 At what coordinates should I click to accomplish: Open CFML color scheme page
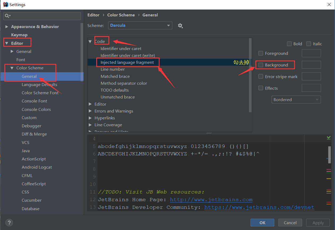pos(27,176)
